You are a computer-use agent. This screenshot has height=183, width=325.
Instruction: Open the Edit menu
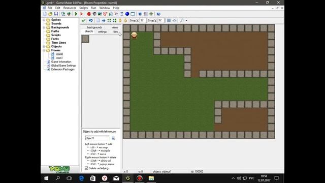point(57,8)
